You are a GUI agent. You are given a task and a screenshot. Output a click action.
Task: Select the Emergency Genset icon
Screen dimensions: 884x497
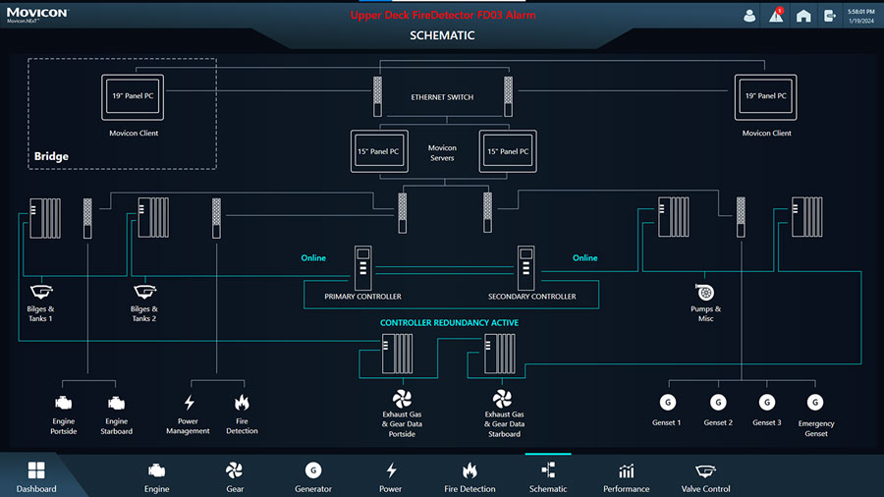click(815, 403)
